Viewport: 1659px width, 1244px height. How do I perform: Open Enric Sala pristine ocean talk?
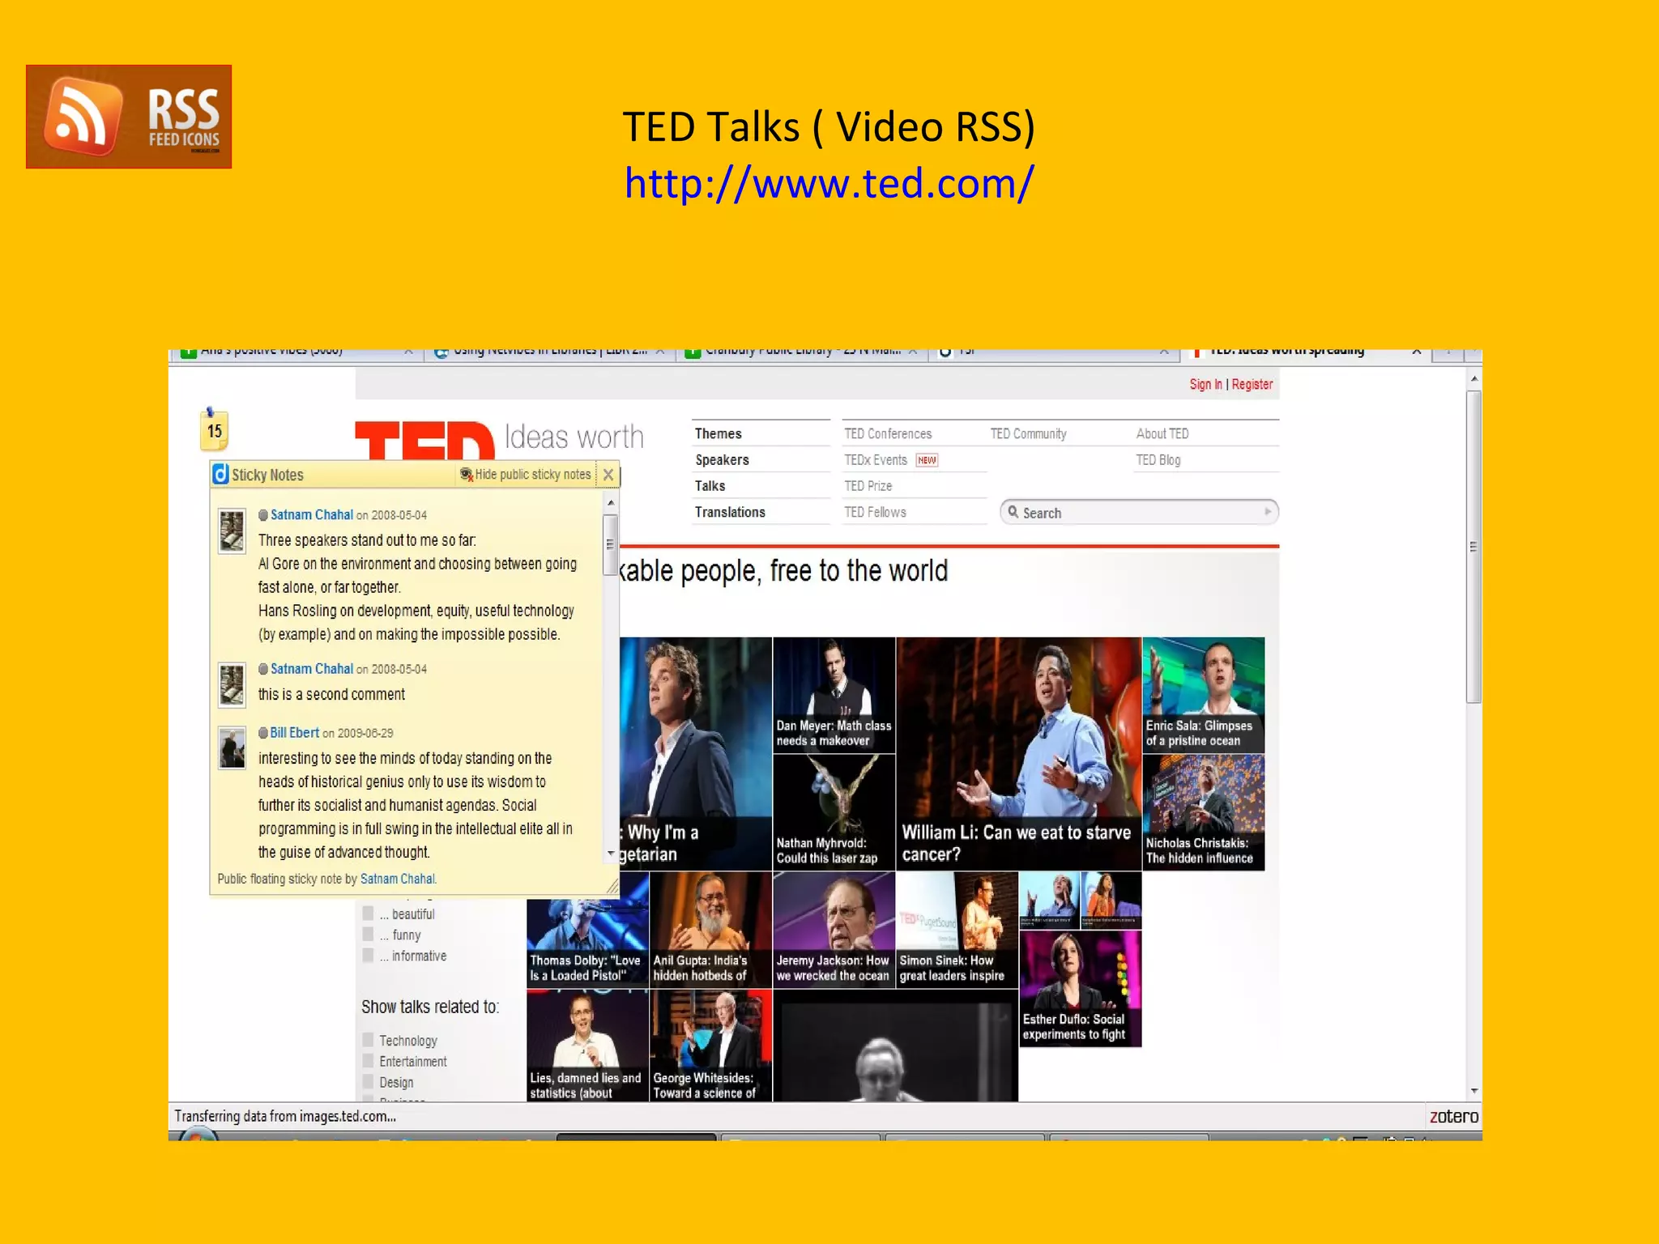[1203, 695]
